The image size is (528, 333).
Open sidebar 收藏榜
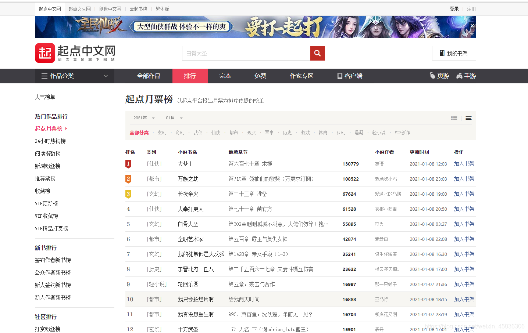coord(43,191)
